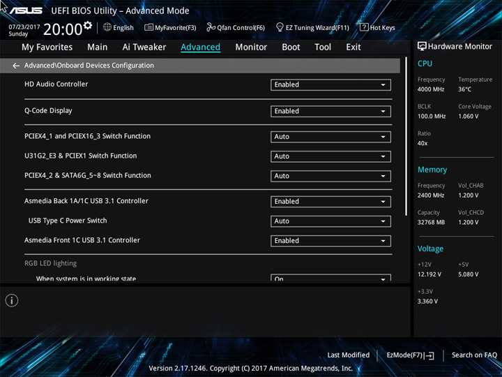Click the globe language icon
The width and height of the screenshot is (502, 377).
click(x=107, y=27)
